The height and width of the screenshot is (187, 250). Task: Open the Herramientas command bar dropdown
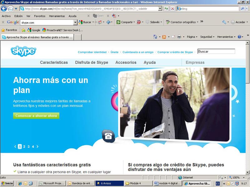coord(226,37)
